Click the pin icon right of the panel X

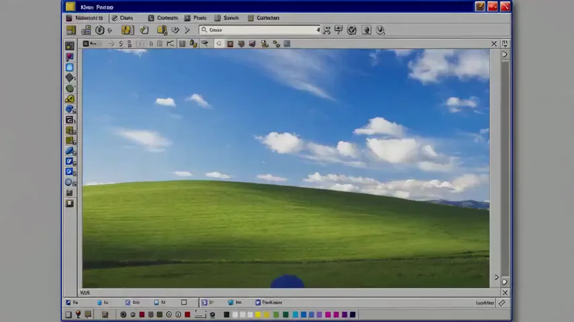tap(505, 44)
